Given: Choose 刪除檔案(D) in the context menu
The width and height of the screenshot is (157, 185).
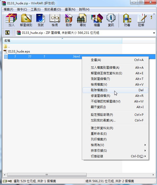Looking at the screenshot, I should pos(115,90).
